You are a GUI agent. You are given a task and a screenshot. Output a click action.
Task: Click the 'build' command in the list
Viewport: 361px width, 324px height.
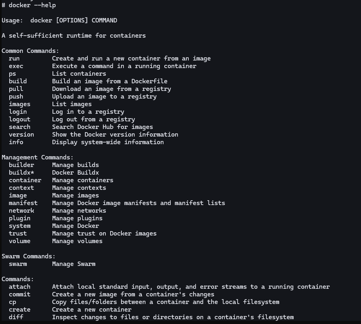tap(18, 81)
